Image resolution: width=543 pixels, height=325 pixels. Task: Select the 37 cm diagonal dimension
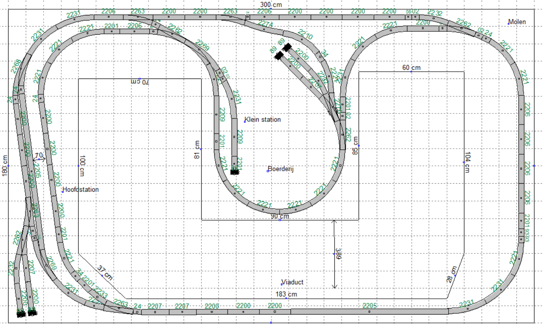pos(106,273)
